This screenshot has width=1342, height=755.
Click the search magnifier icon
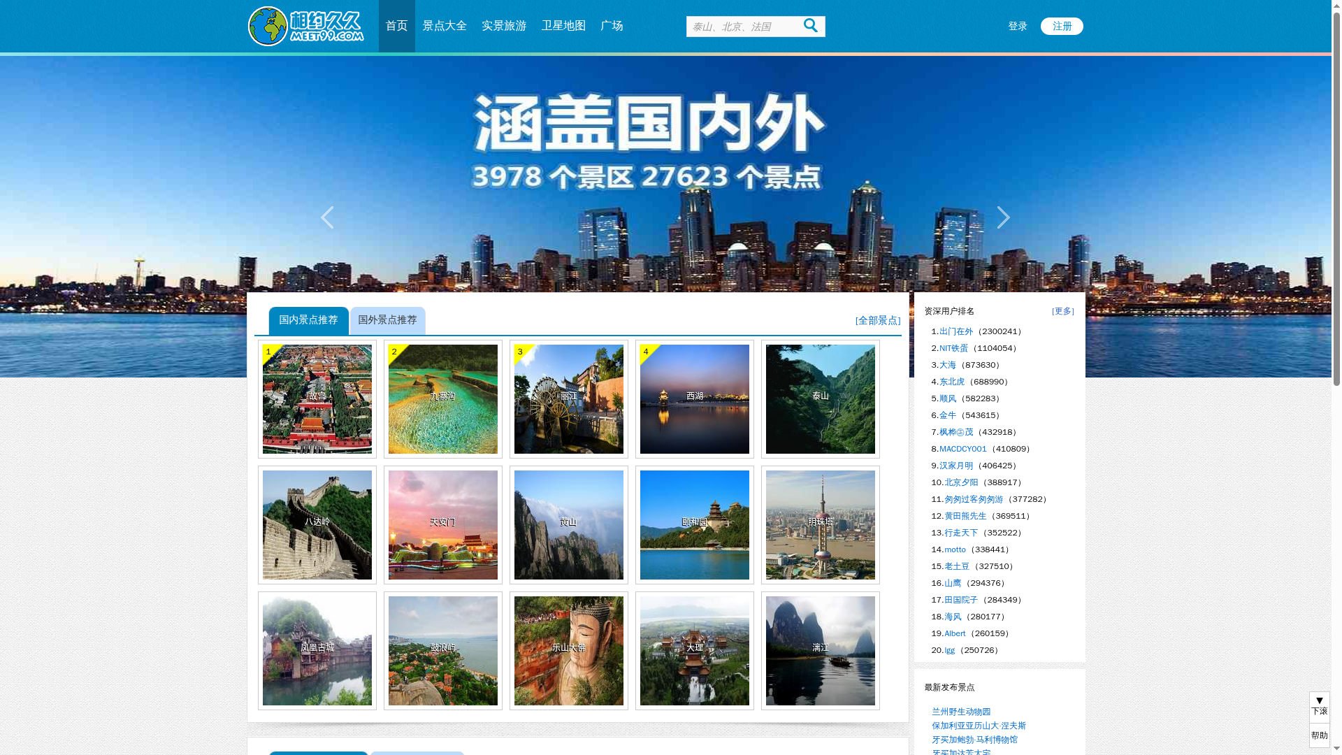pyautogui.click(x=811, y=25)
